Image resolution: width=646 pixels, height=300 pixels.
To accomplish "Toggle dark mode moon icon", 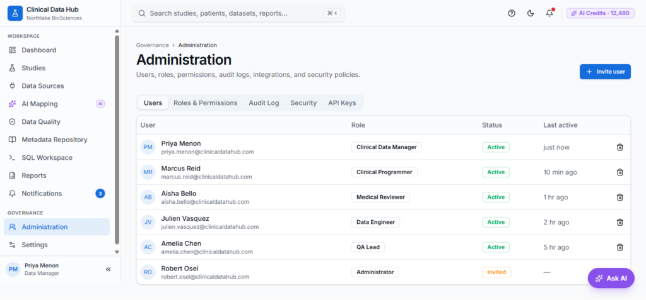I will 531,13.
